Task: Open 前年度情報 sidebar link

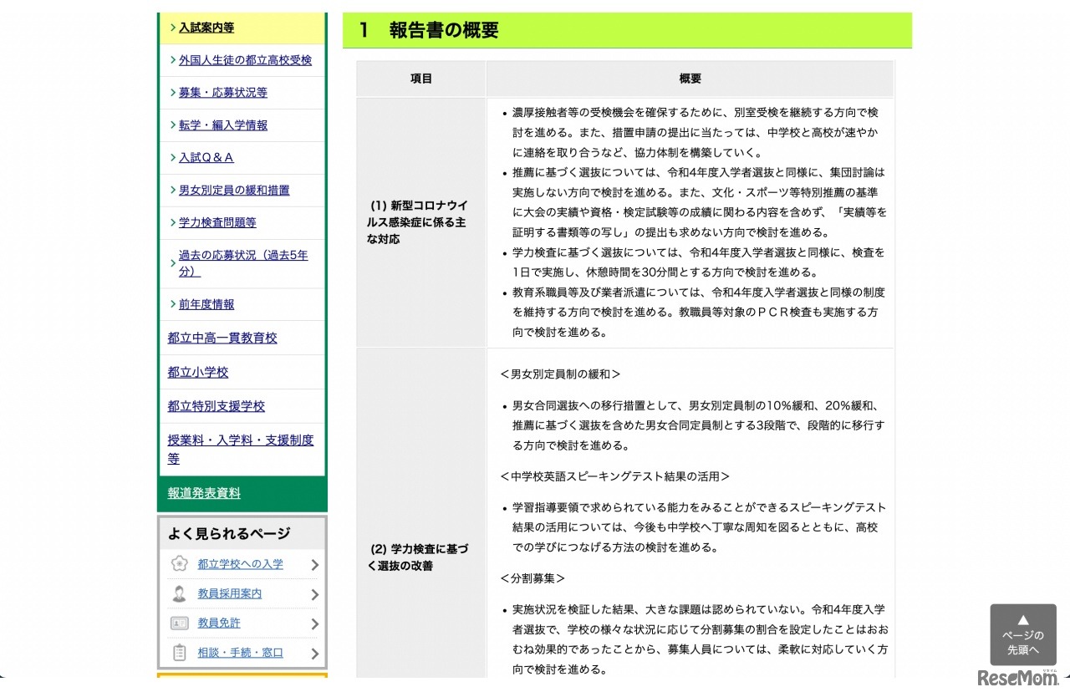Action: [x=206, y=305]
